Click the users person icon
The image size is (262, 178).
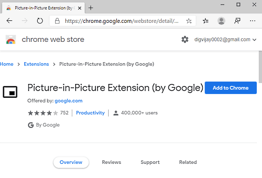[x=116, y=113]
